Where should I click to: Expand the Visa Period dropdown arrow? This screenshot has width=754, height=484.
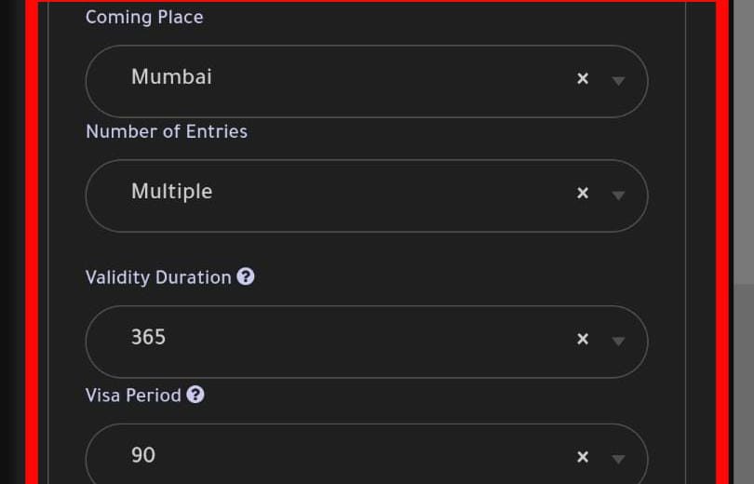point(618,459)
